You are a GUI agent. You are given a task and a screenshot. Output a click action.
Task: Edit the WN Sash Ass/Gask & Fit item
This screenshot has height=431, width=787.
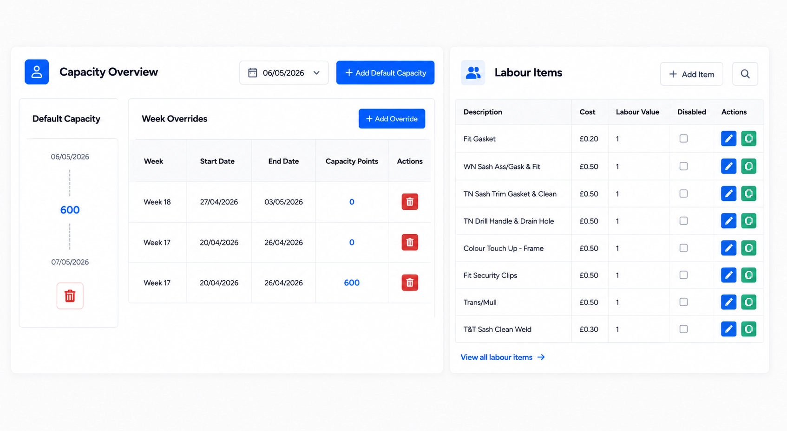coord(728,166)
